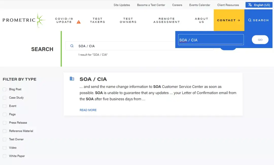Screen dimensions: 274x165
Task: Click the building icon beside the SOA / CIA result
Action: [72, 79]
